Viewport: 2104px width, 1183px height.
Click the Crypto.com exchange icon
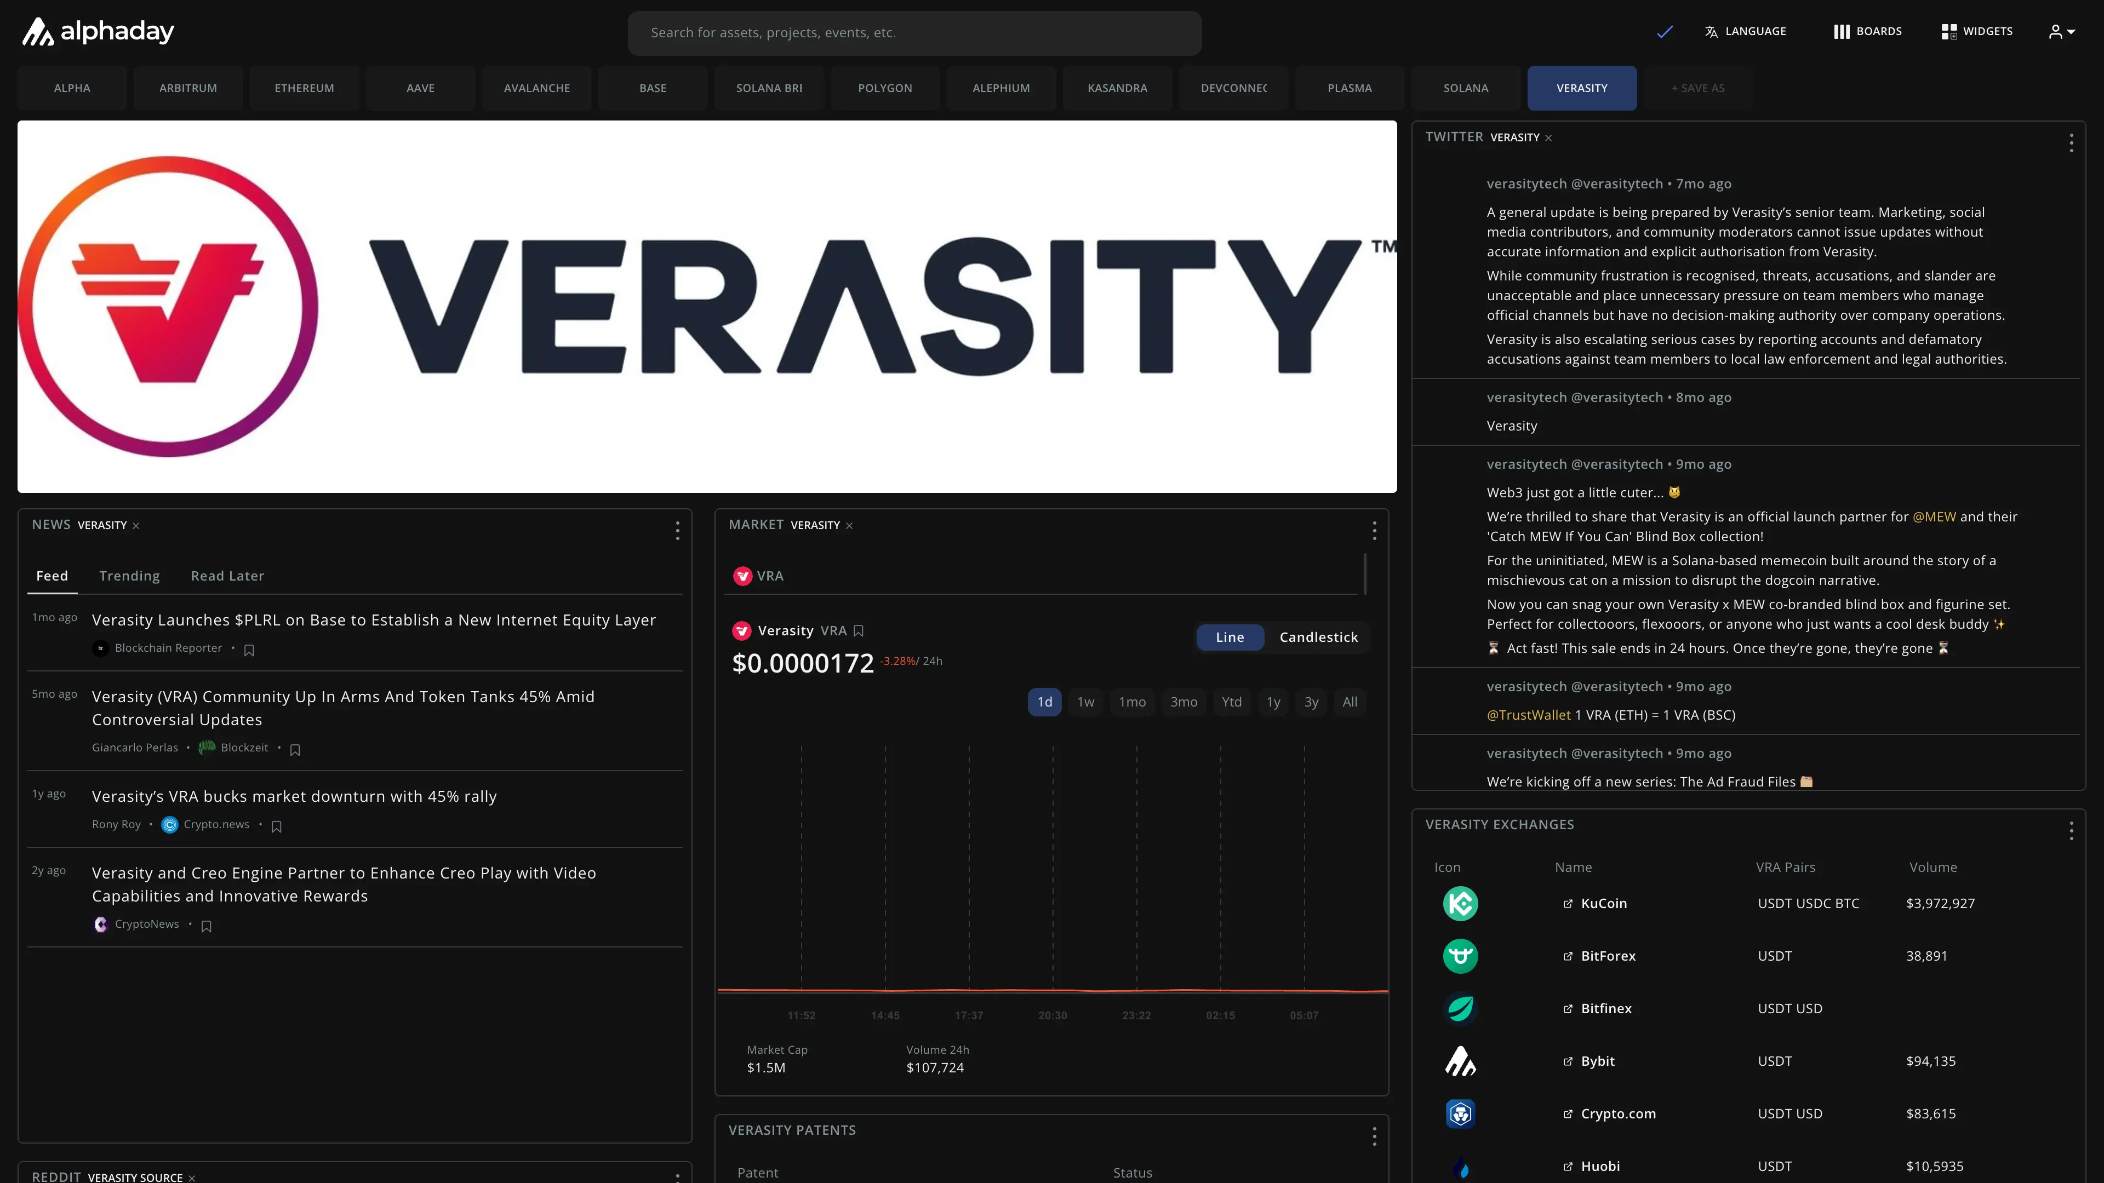[x=1460, y=1115]
